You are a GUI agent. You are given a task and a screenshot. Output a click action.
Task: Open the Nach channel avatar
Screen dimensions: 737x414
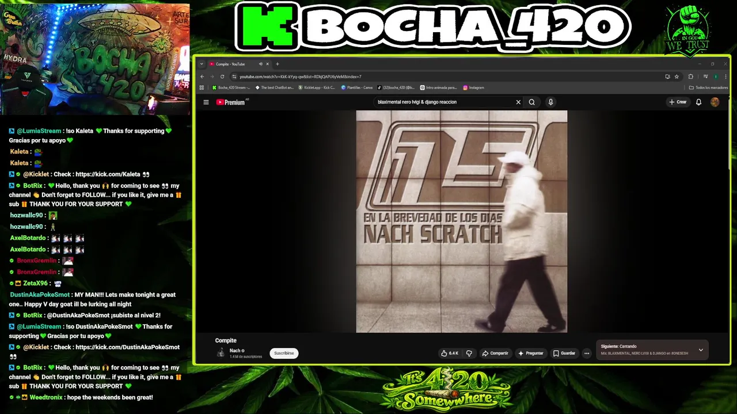[221, 353]
